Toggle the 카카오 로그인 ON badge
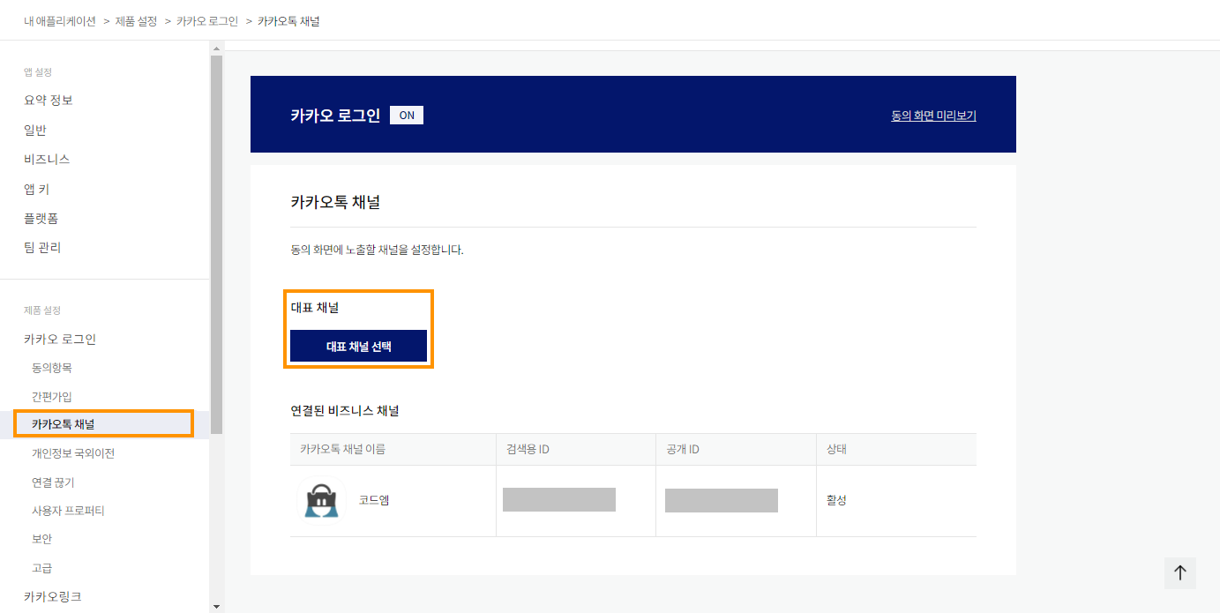Screen dimensions: 1220x613 click(407, 116)
